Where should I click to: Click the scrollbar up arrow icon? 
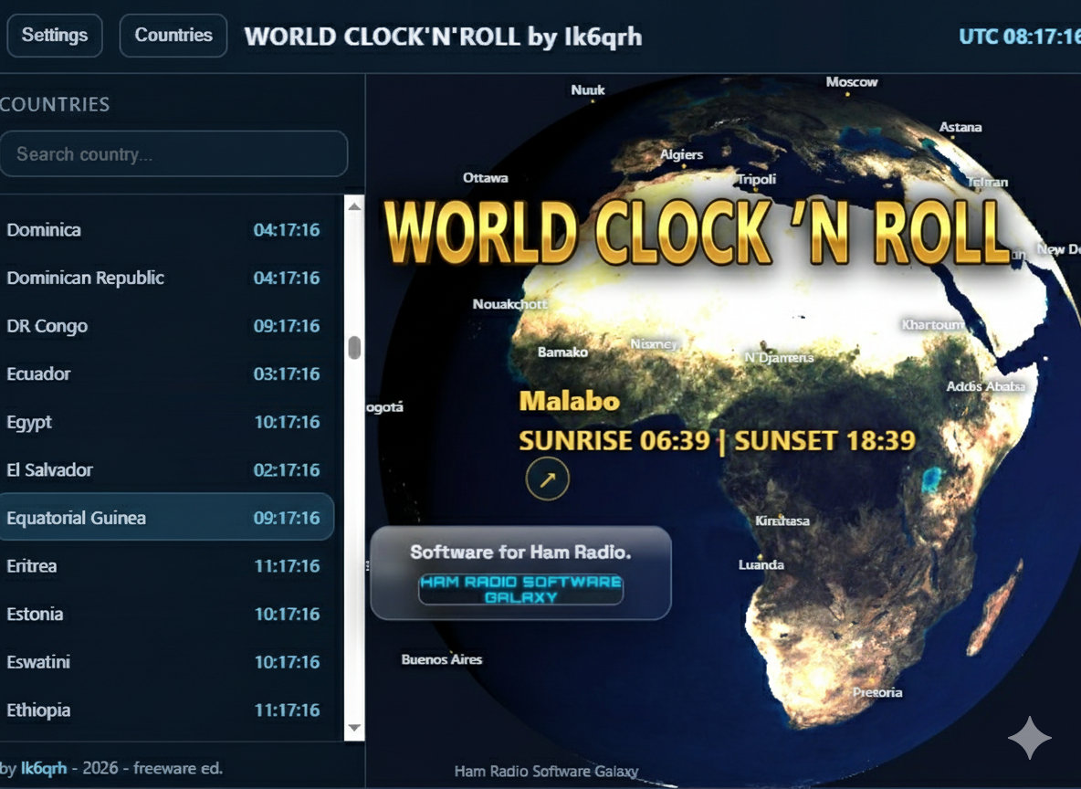point(353,205)
